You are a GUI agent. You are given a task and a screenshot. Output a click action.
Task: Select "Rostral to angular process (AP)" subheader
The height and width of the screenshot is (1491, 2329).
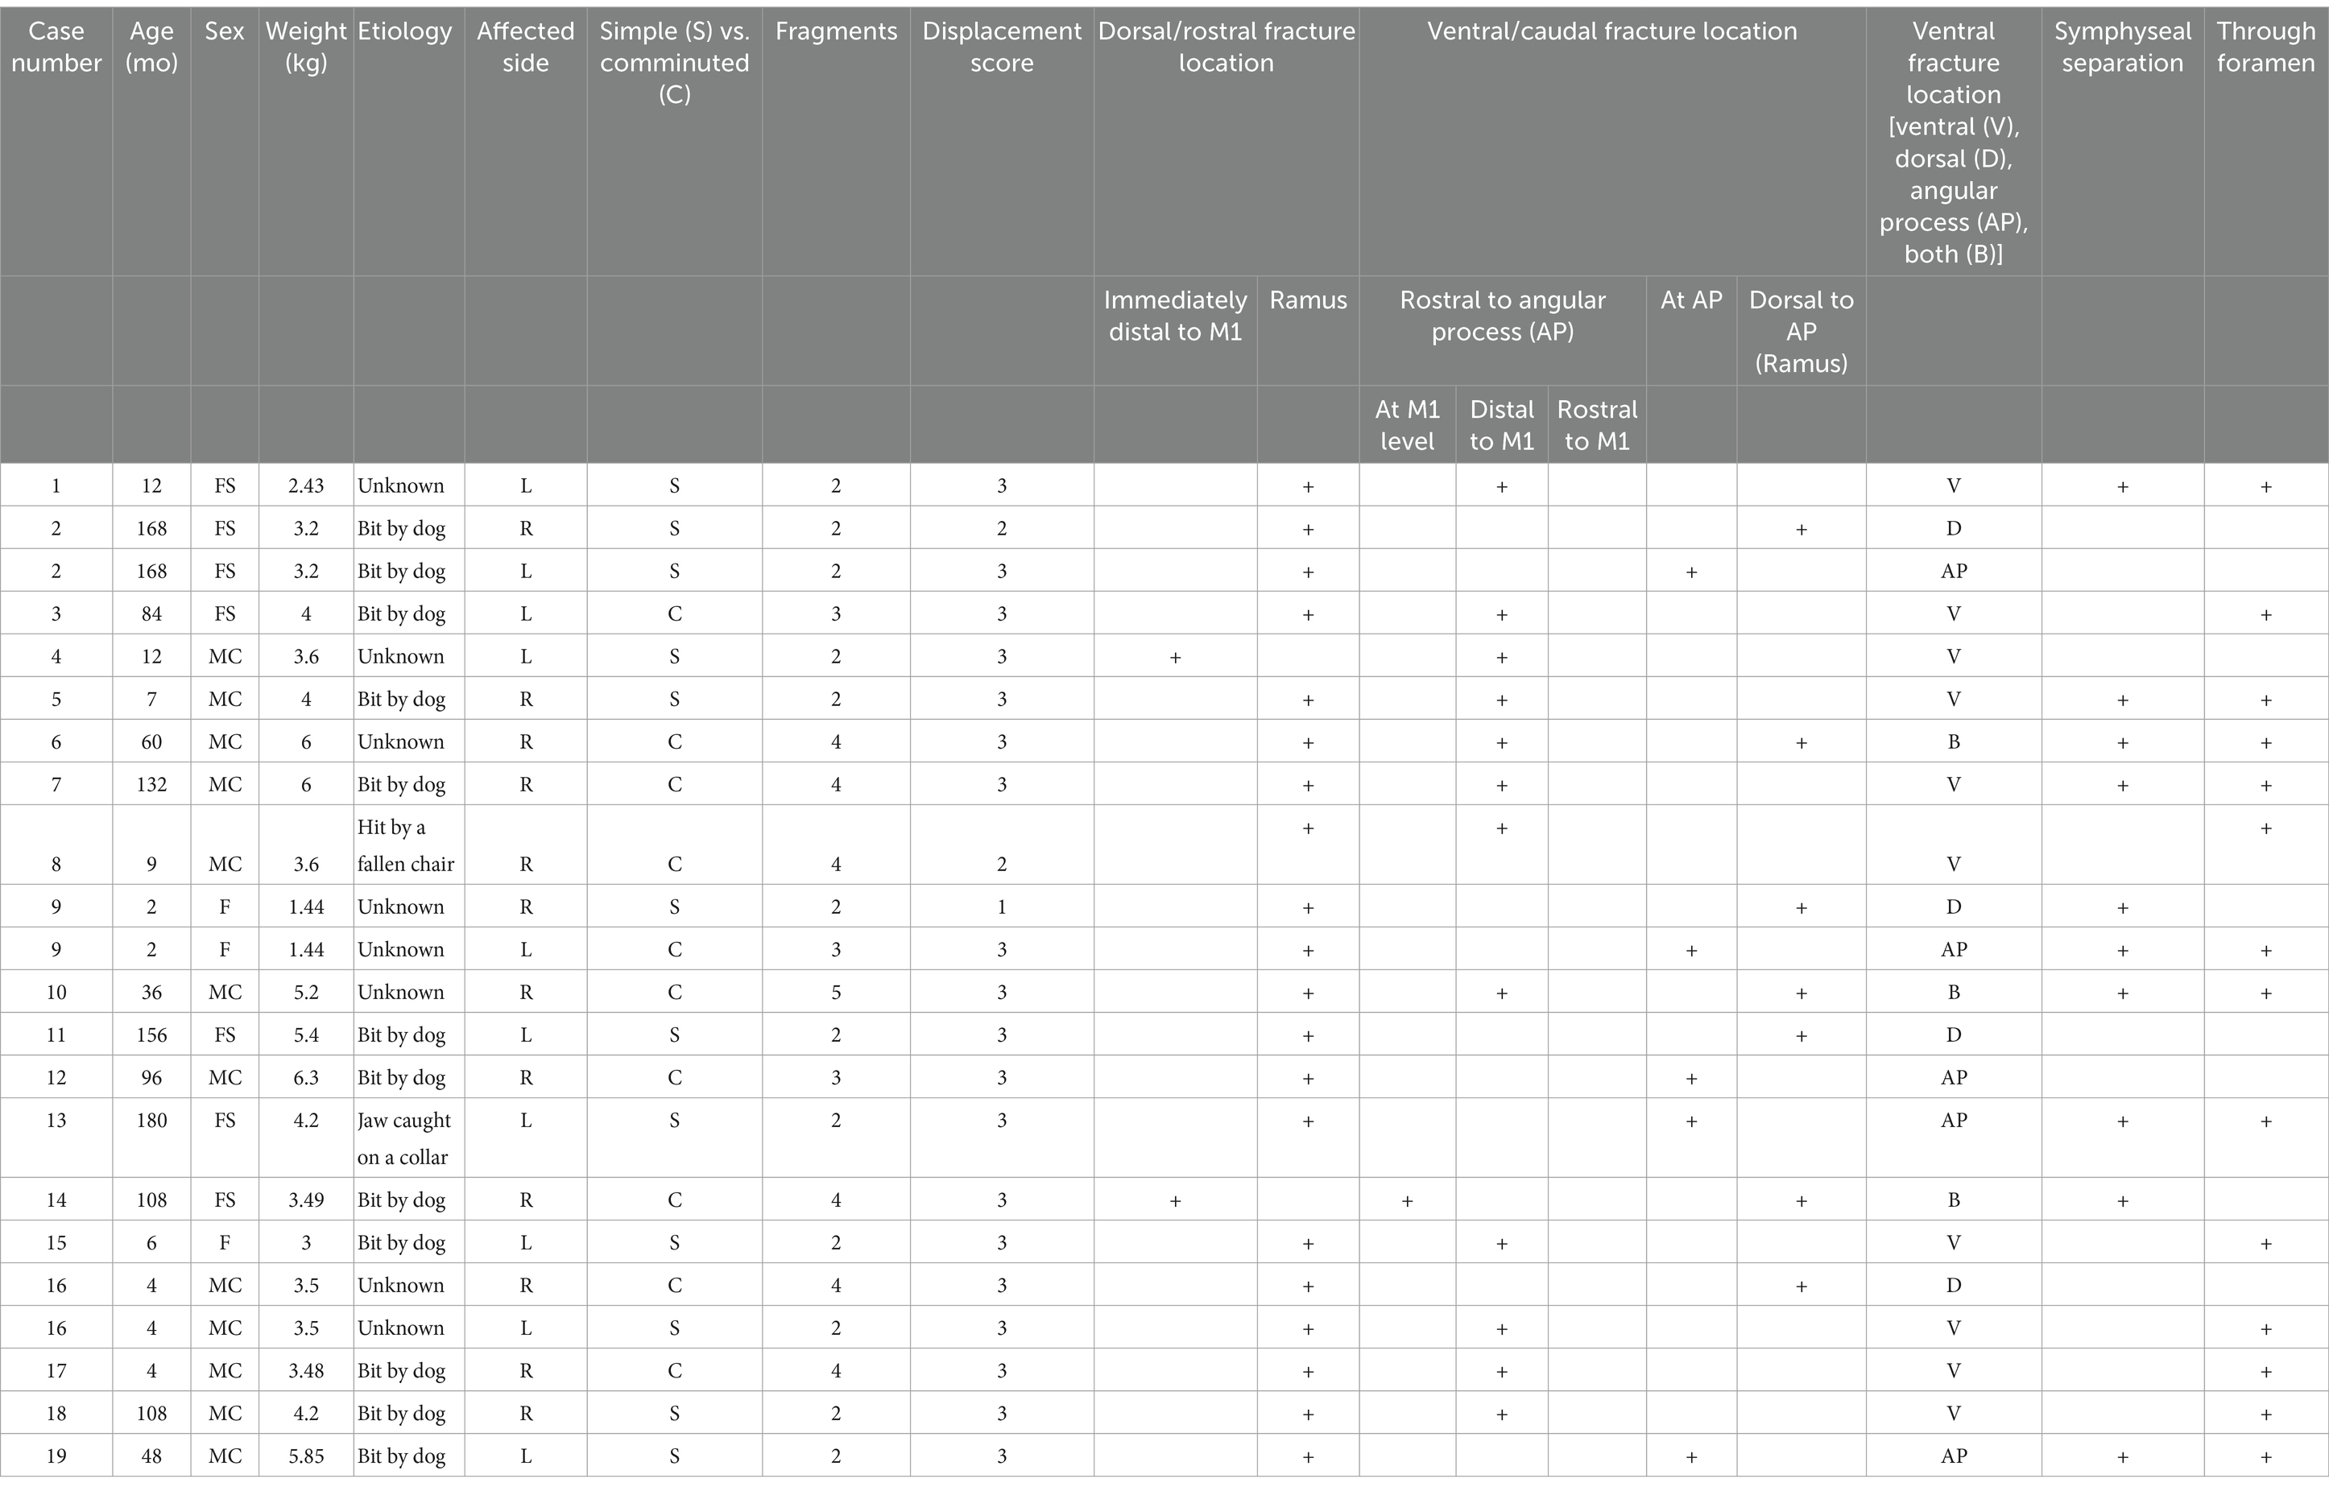click(1502, 316)
